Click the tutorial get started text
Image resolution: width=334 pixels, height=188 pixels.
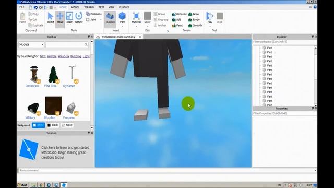tap(65, 152)
